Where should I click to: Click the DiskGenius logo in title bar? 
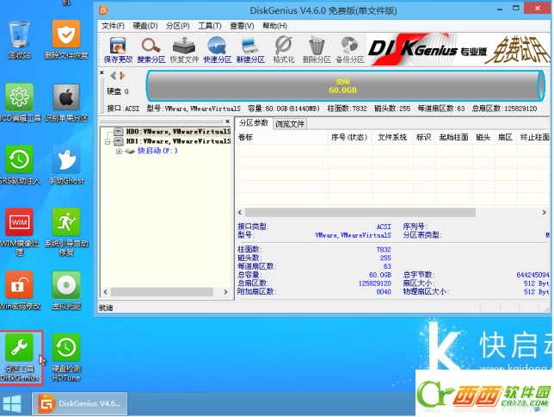pos(103,10)
